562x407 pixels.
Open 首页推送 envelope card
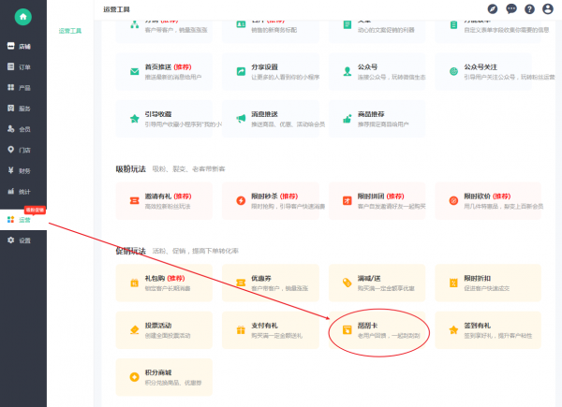tap(164, 72)
